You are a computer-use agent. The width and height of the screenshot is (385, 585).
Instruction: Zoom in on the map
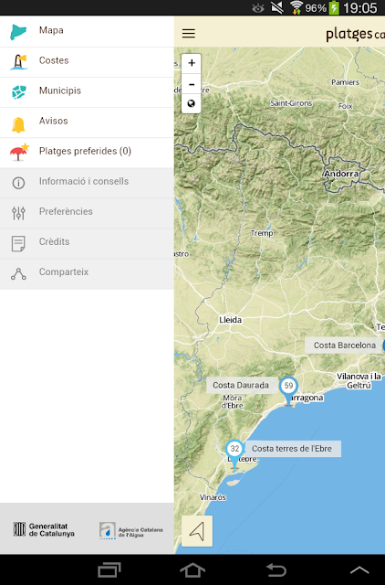click(x=192, y=63)
